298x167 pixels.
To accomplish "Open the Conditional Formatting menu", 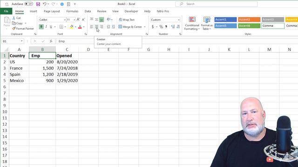I will (192, 23).
